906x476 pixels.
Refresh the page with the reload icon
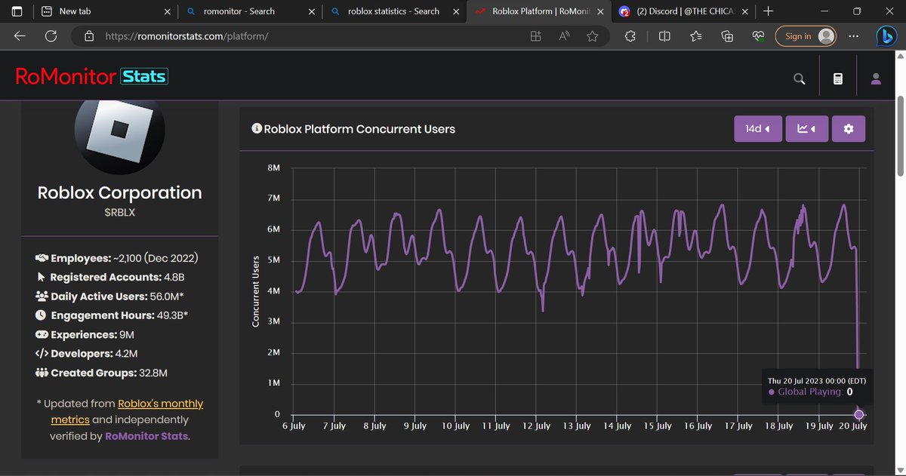coord(51,36)
